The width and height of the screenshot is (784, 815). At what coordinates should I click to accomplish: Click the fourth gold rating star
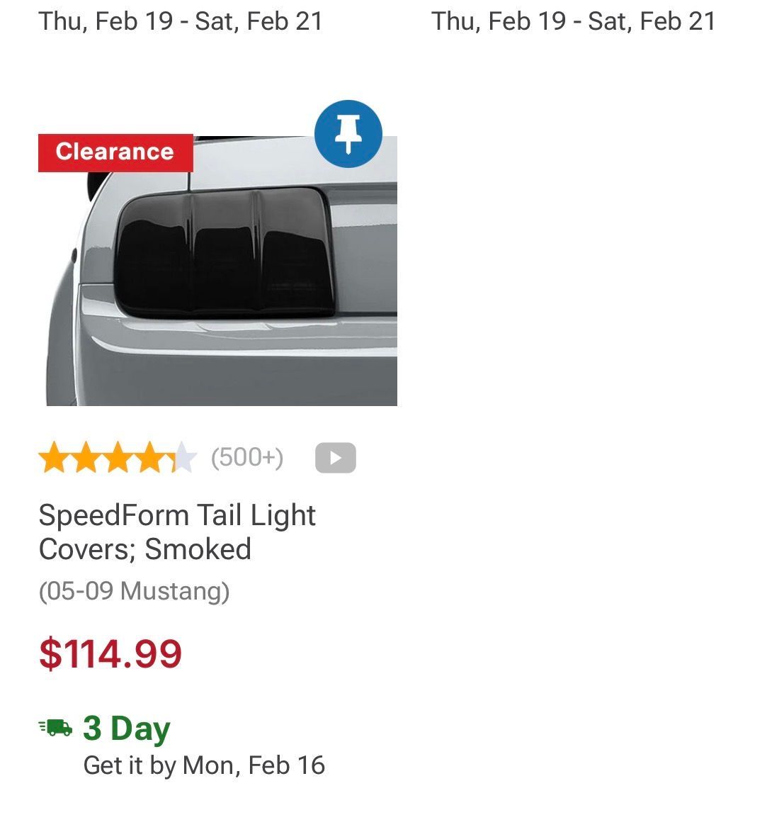point(151,458)
